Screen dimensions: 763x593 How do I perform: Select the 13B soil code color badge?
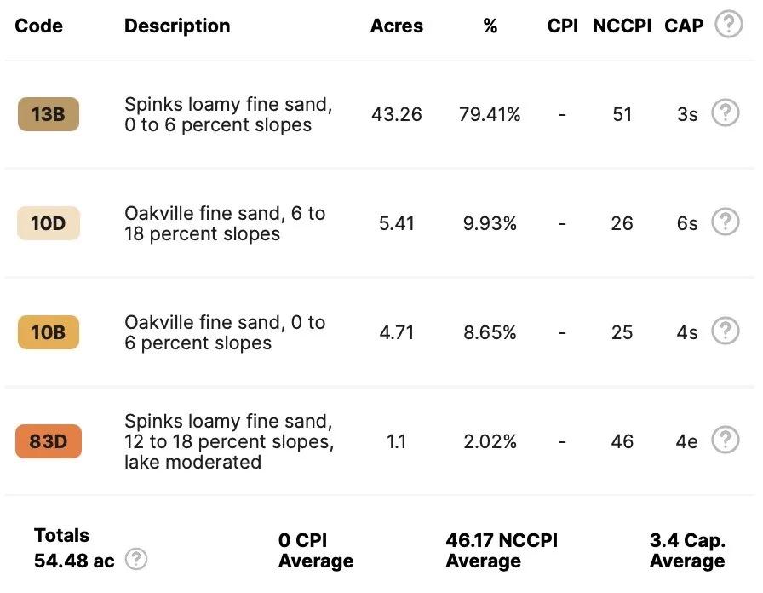(x=49, y=114)
